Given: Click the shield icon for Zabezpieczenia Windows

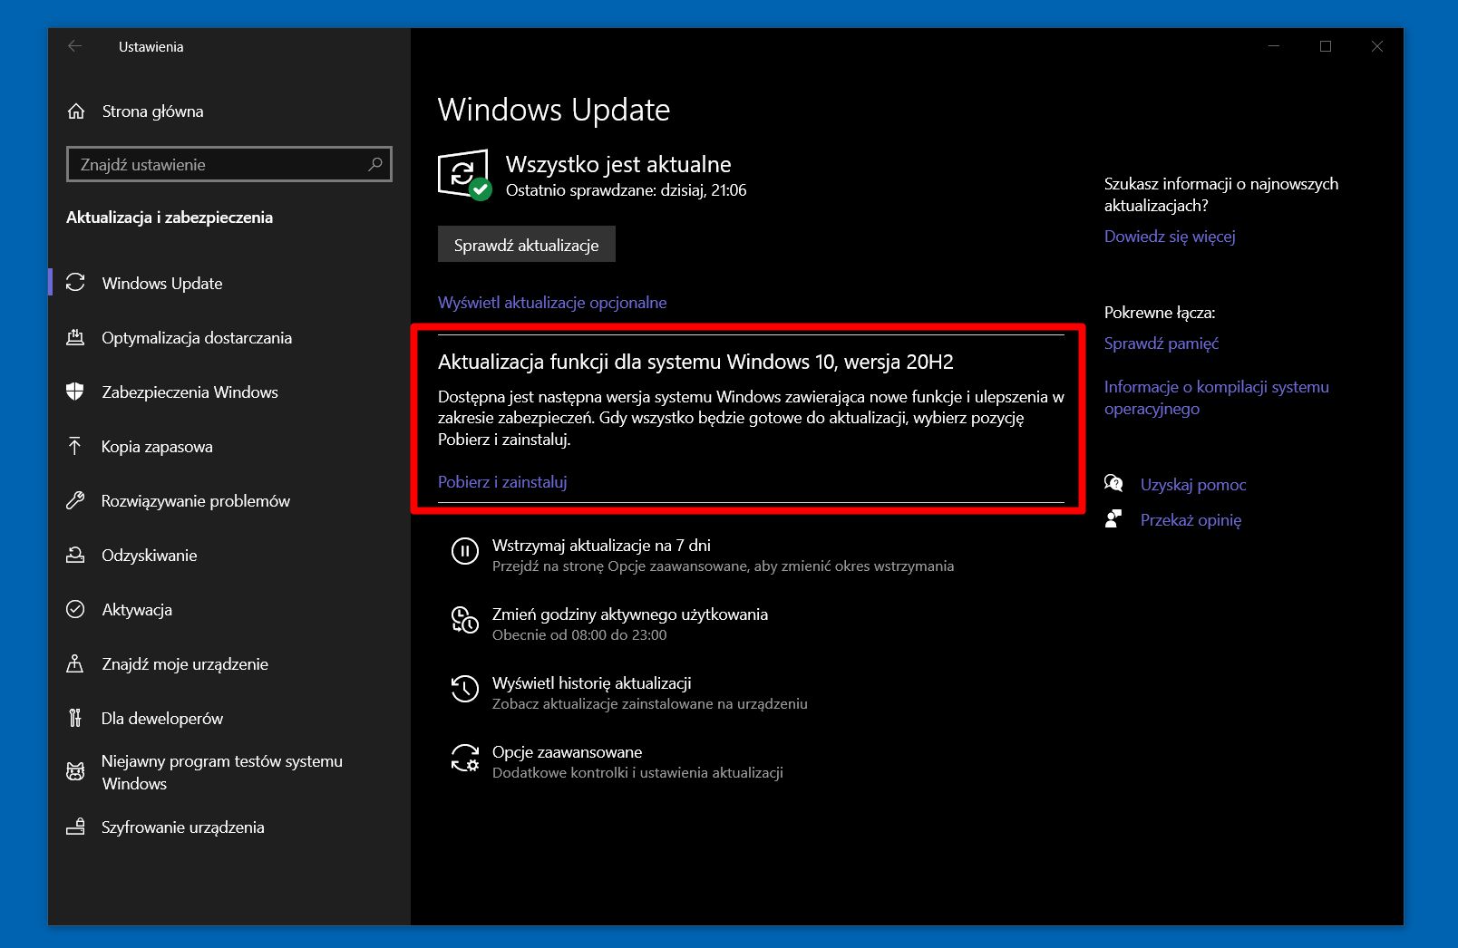Looking at the screenshot, I should click(x=75, y=392).
